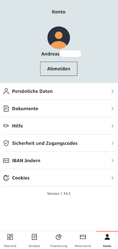Expand Dokumente using the right chevron
Viewport: 118px width, 249px height.
(x=112, y=108)
